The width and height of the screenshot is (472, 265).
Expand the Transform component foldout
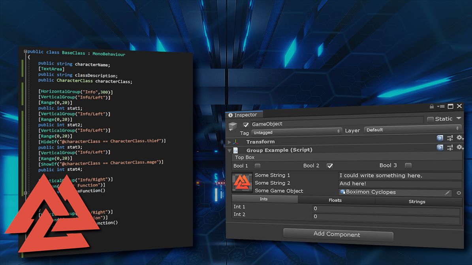pyautogui.click(x=230, y=142)
